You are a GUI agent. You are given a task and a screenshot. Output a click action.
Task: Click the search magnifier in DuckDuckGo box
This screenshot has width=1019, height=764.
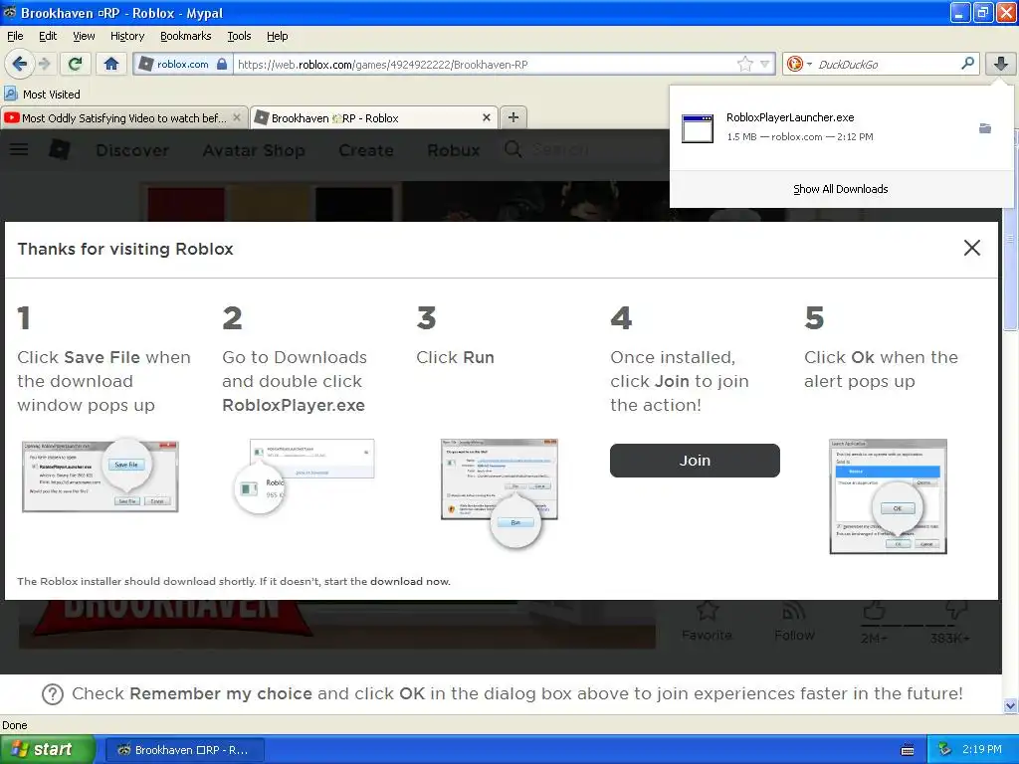point(967,64)
